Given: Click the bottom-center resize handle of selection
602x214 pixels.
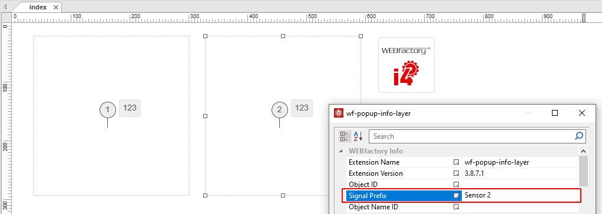Looking at the screenshot, I should [283, 196].
